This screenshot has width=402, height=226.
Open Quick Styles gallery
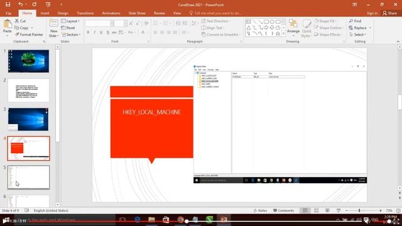pyautogui.click(x=307, y=28)
